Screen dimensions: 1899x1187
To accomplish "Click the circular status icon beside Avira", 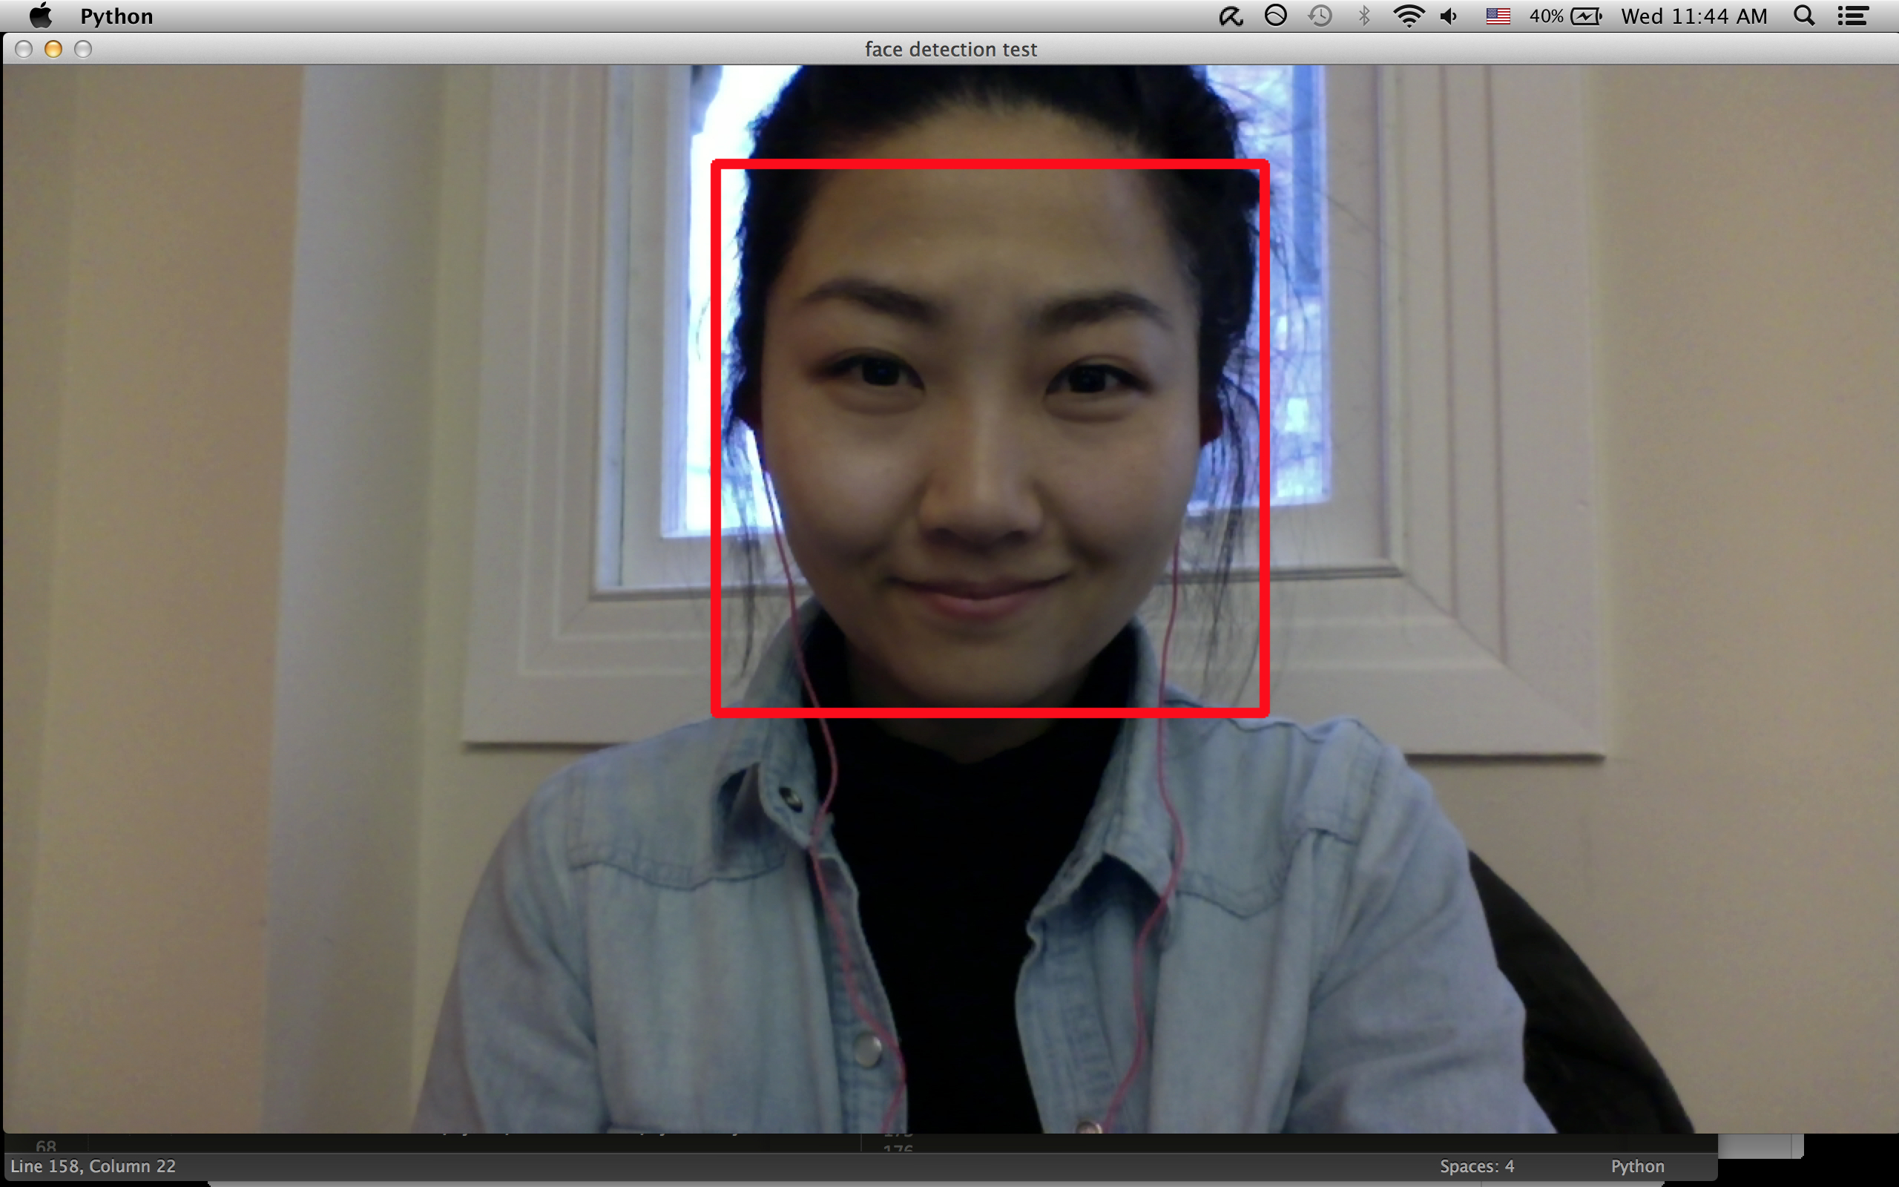I will (1276, 16).
